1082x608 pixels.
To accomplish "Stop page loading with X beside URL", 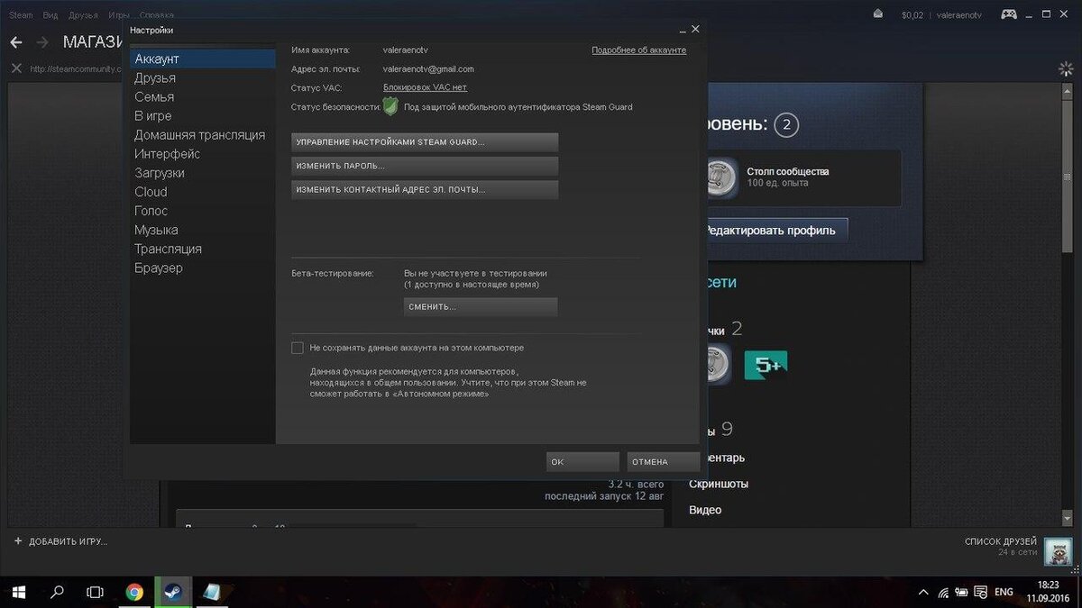I will pyautogui.click(x=16, y=68).
